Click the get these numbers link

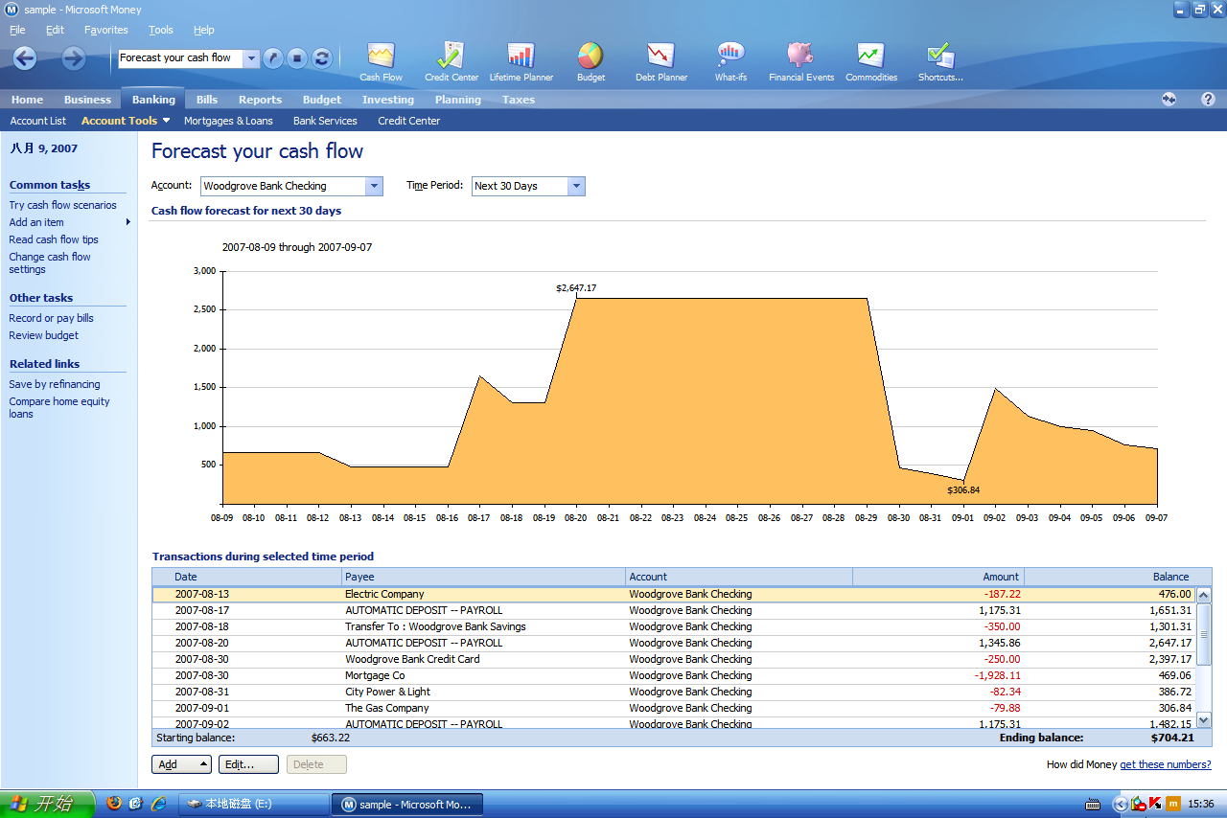click(x=1166, y=764)
